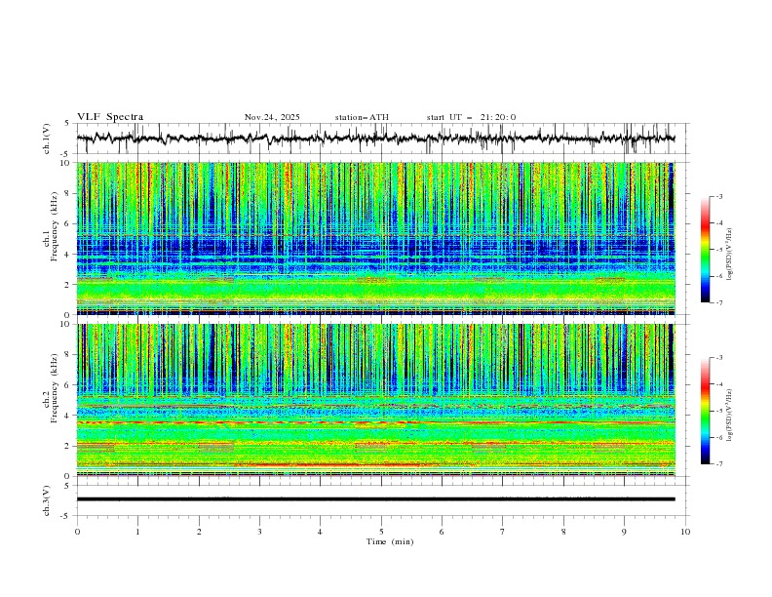Click the time axis tick label "2"
This screenshot has height=597, width=772.
pos(199,532)
